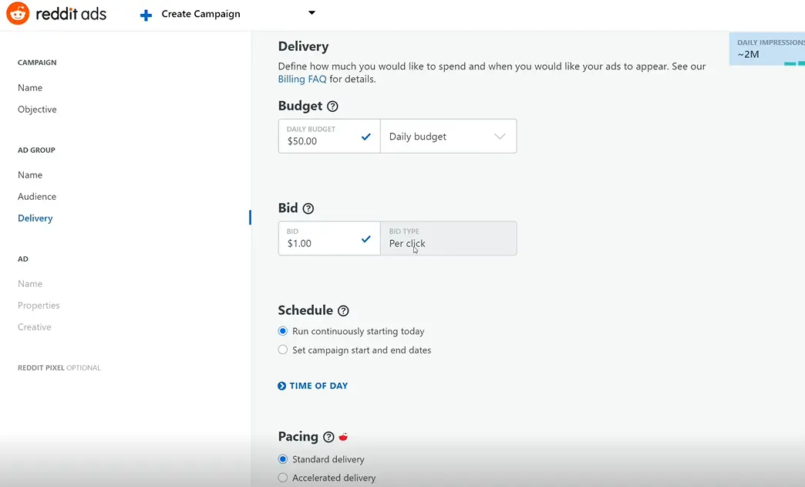
Task: Click the help icon next to Schedule
Action: click(x=343, y=311)
